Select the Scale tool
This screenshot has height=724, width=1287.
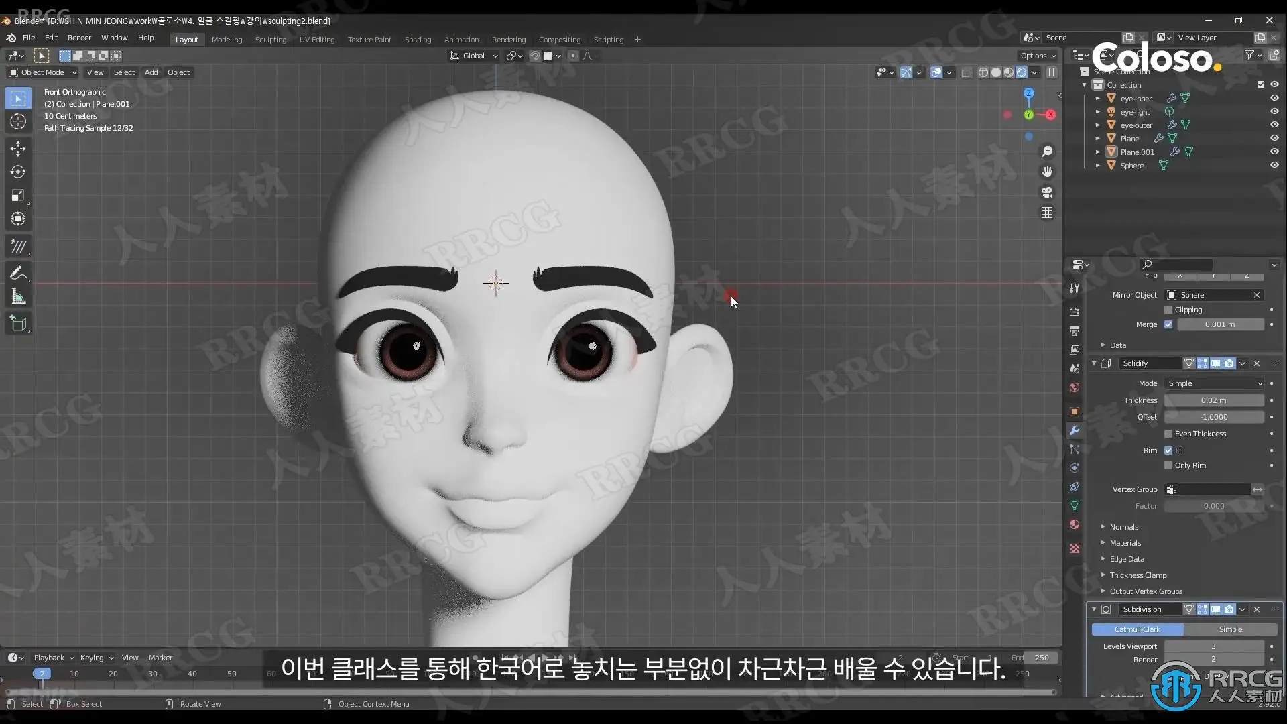(x=18, y=195)
